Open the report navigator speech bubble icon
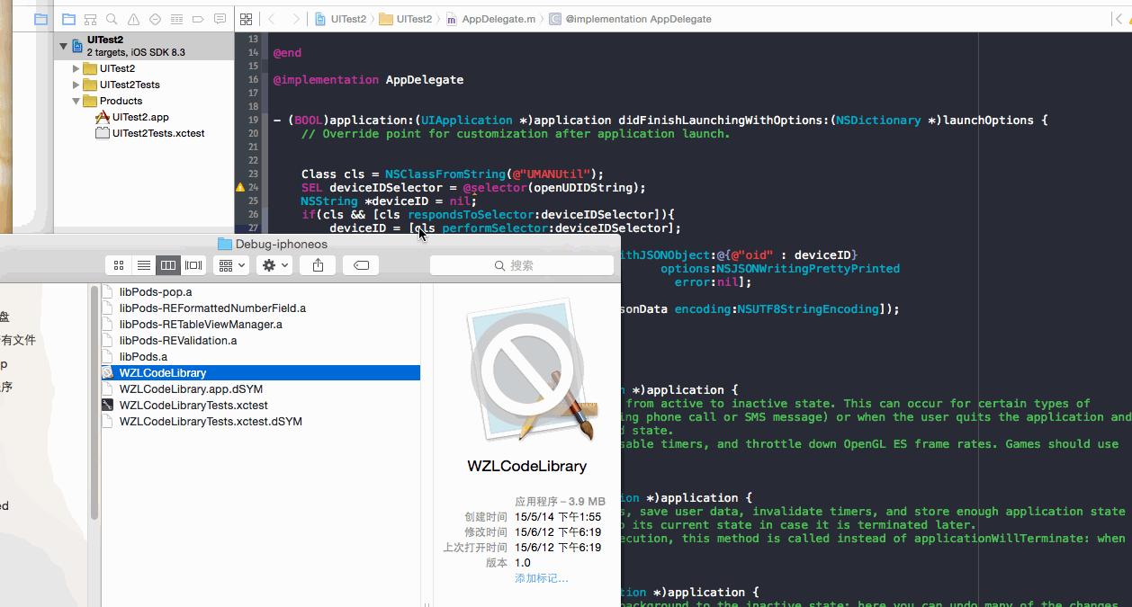 [x=219, y=17]
